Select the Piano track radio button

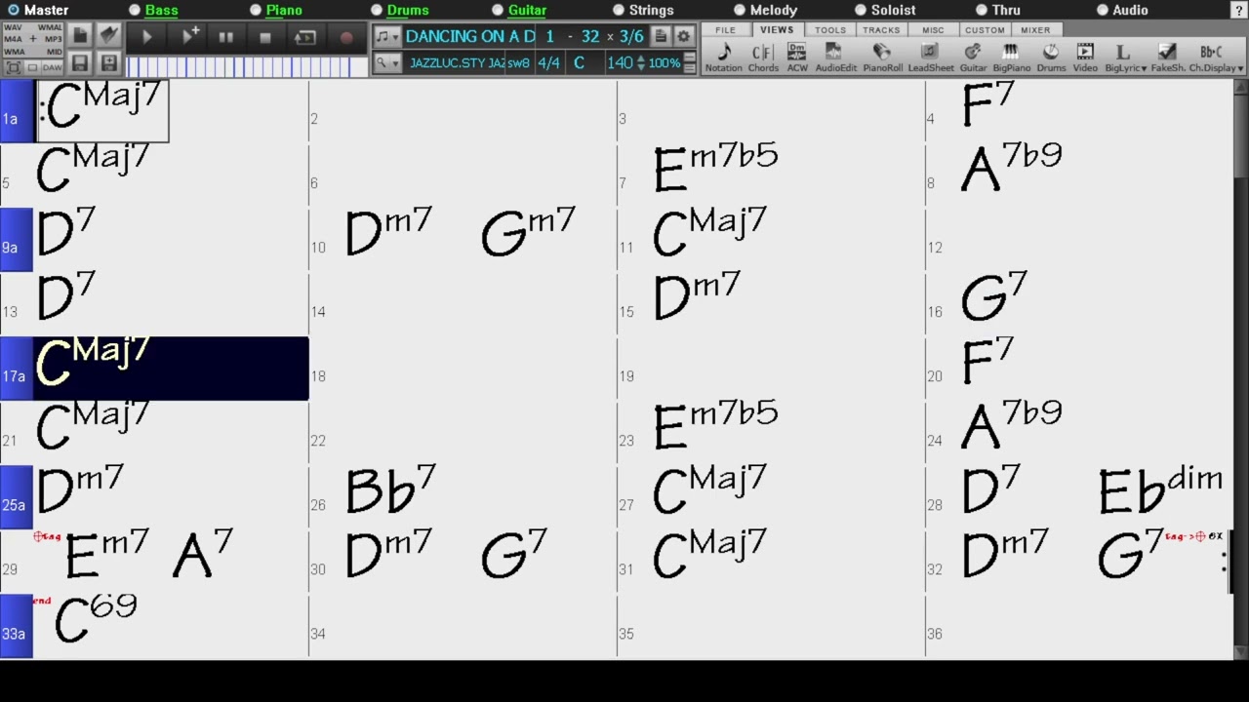click(256, 10)
